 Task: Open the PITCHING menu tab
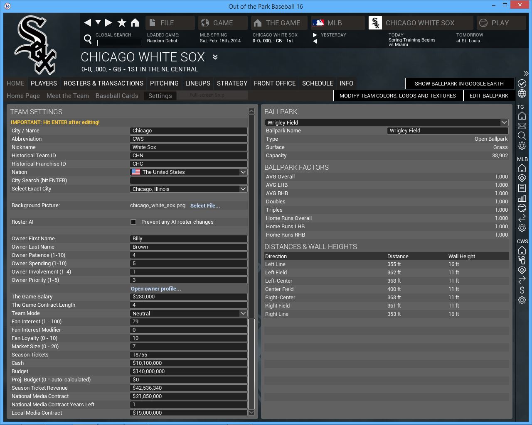click(164, 83)
